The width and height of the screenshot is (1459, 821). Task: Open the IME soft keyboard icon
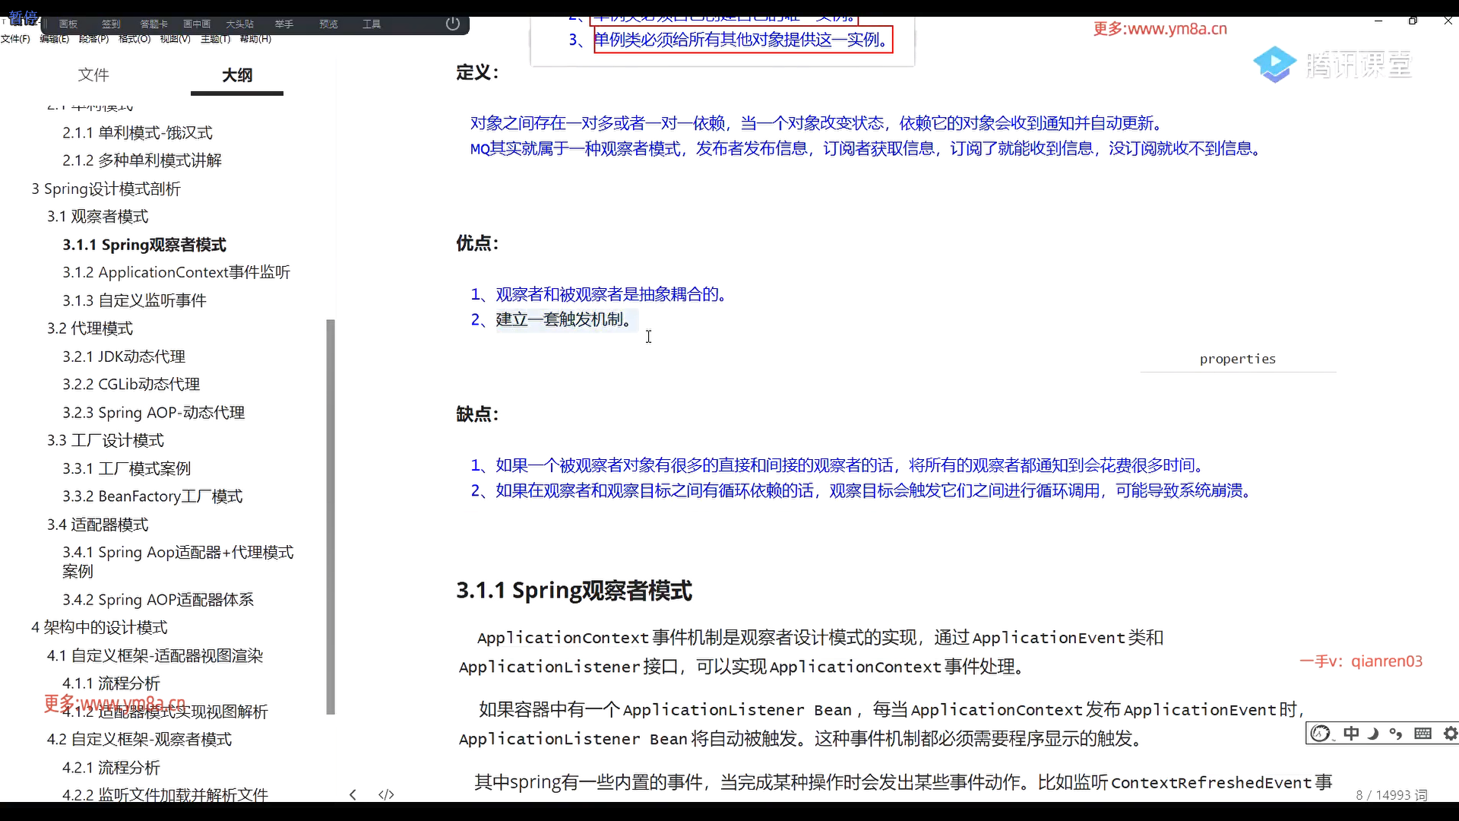tap(1423, 734)
